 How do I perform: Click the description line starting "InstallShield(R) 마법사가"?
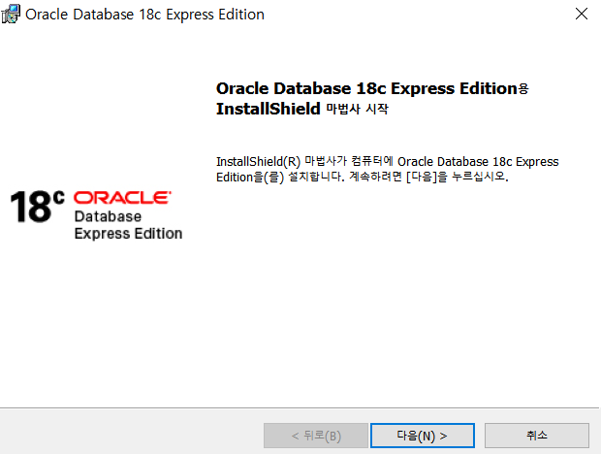click(387, 161)
